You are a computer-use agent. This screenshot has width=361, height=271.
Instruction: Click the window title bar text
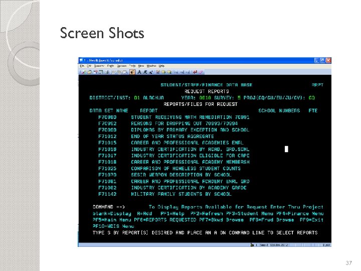[103, 60]
